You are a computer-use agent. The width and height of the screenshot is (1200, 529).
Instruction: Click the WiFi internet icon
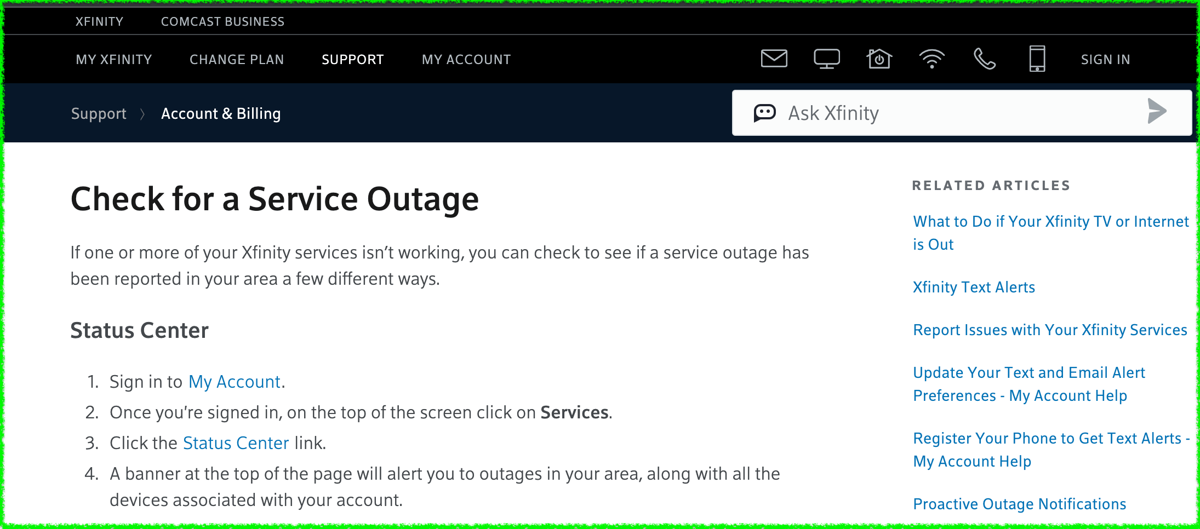pos(932,59)
